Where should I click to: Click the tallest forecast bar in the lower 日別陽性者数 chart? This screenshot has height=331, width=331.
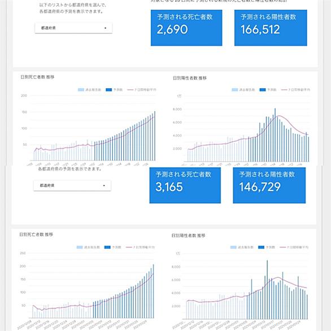point(267,290)
